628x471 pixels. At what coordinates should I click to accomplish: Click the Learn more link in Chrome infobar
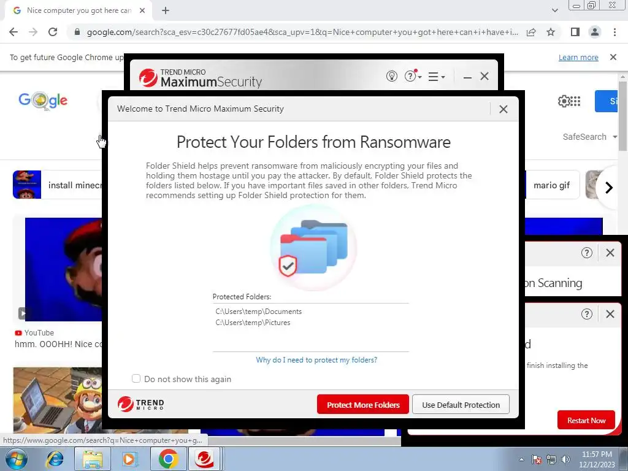(578, 57)
